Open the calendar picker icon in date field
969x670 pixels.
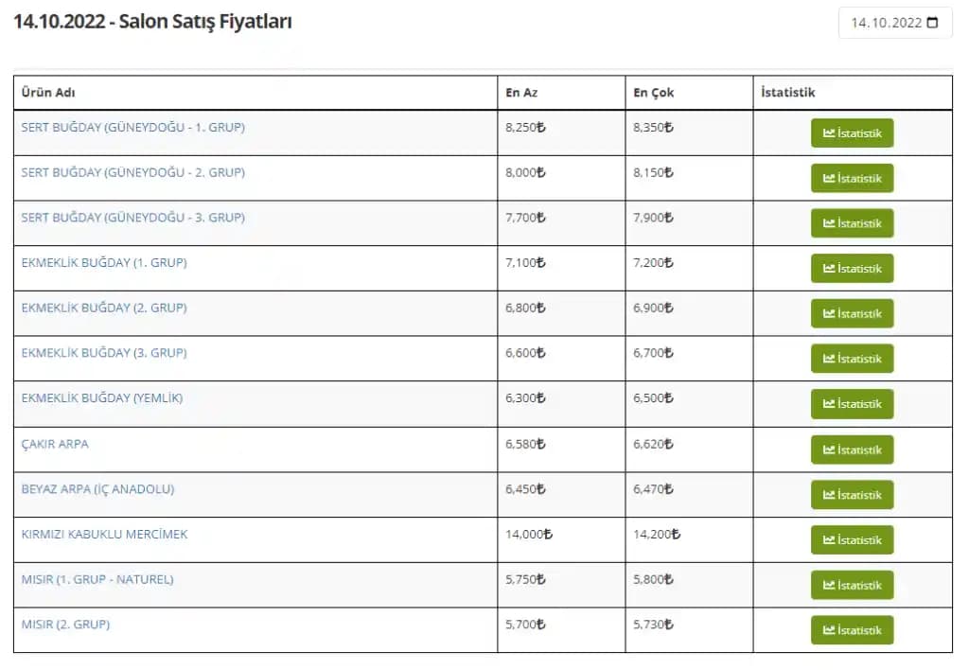pyautogui.click(x=933, y=24)
